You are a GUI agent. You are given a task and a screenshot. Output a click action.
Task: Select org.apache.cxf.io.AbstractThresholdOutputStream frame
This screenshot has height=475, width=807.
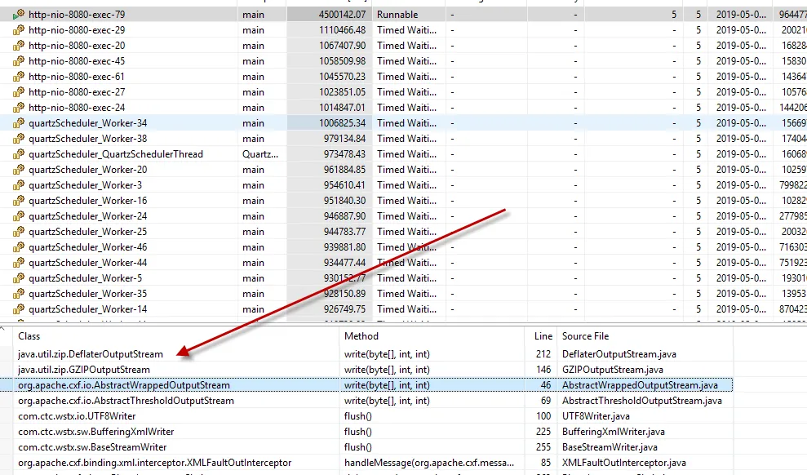tap(126, 401)
